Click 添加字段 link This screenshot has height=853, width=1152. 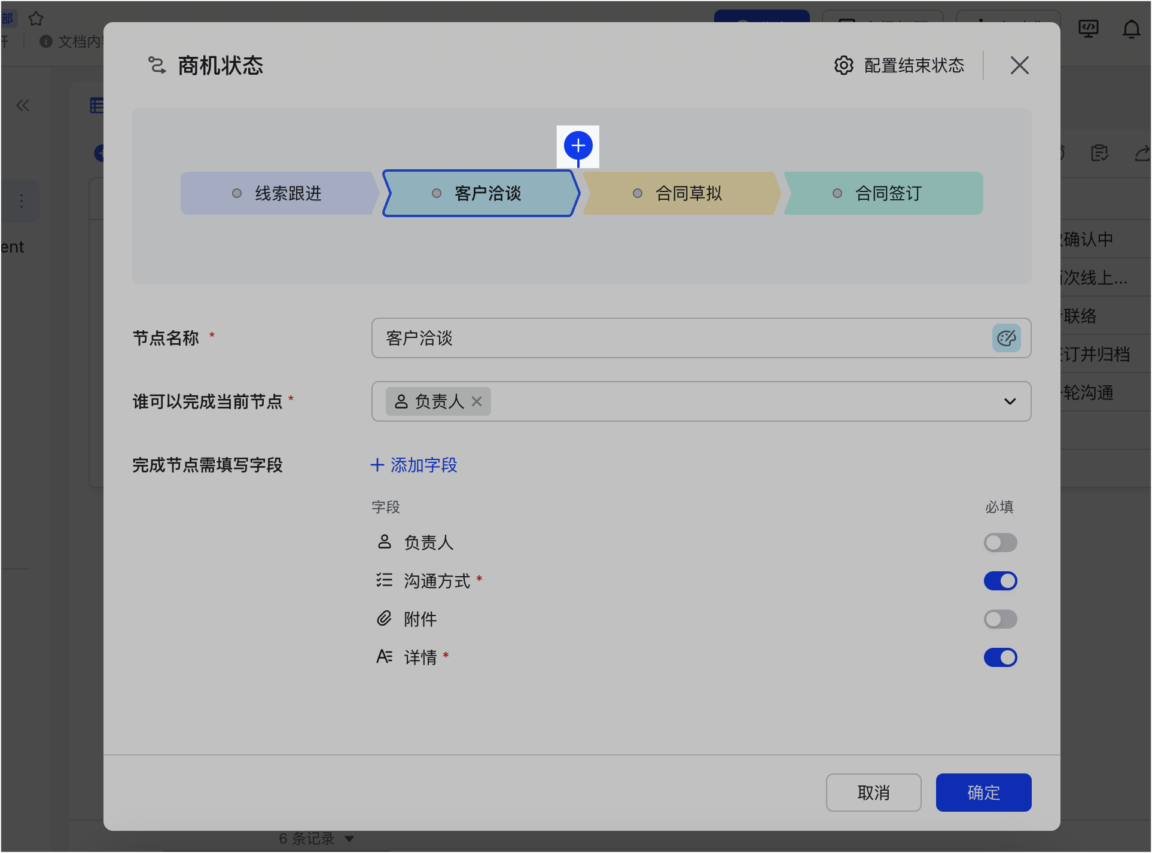414,465
